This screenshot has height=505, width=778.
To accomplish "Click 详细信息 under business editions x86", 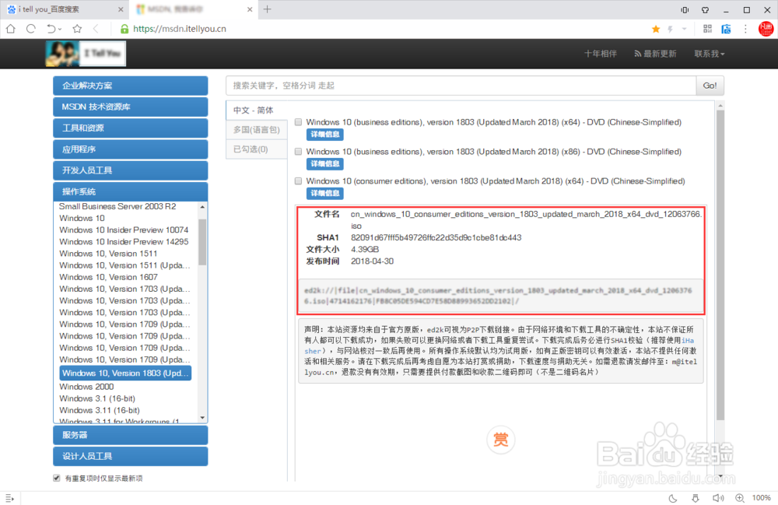I will pyautogui.click(x=325, y=163).
